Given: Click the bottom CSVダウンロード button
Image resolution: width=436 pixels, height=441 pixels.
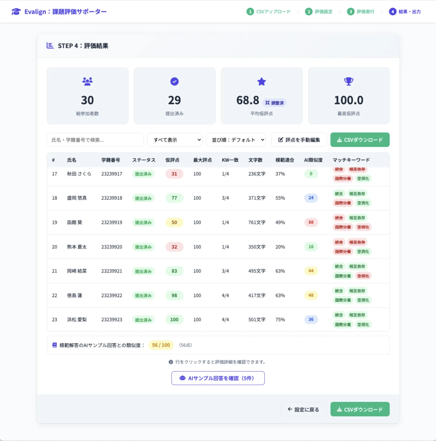Looking at the screenshot, I should [x=360, y=409].
